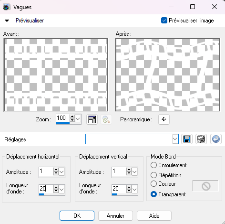This screenshot has width=225, height=224.
Task: Confirm the wave effect with OK
Action: point(77,216)
